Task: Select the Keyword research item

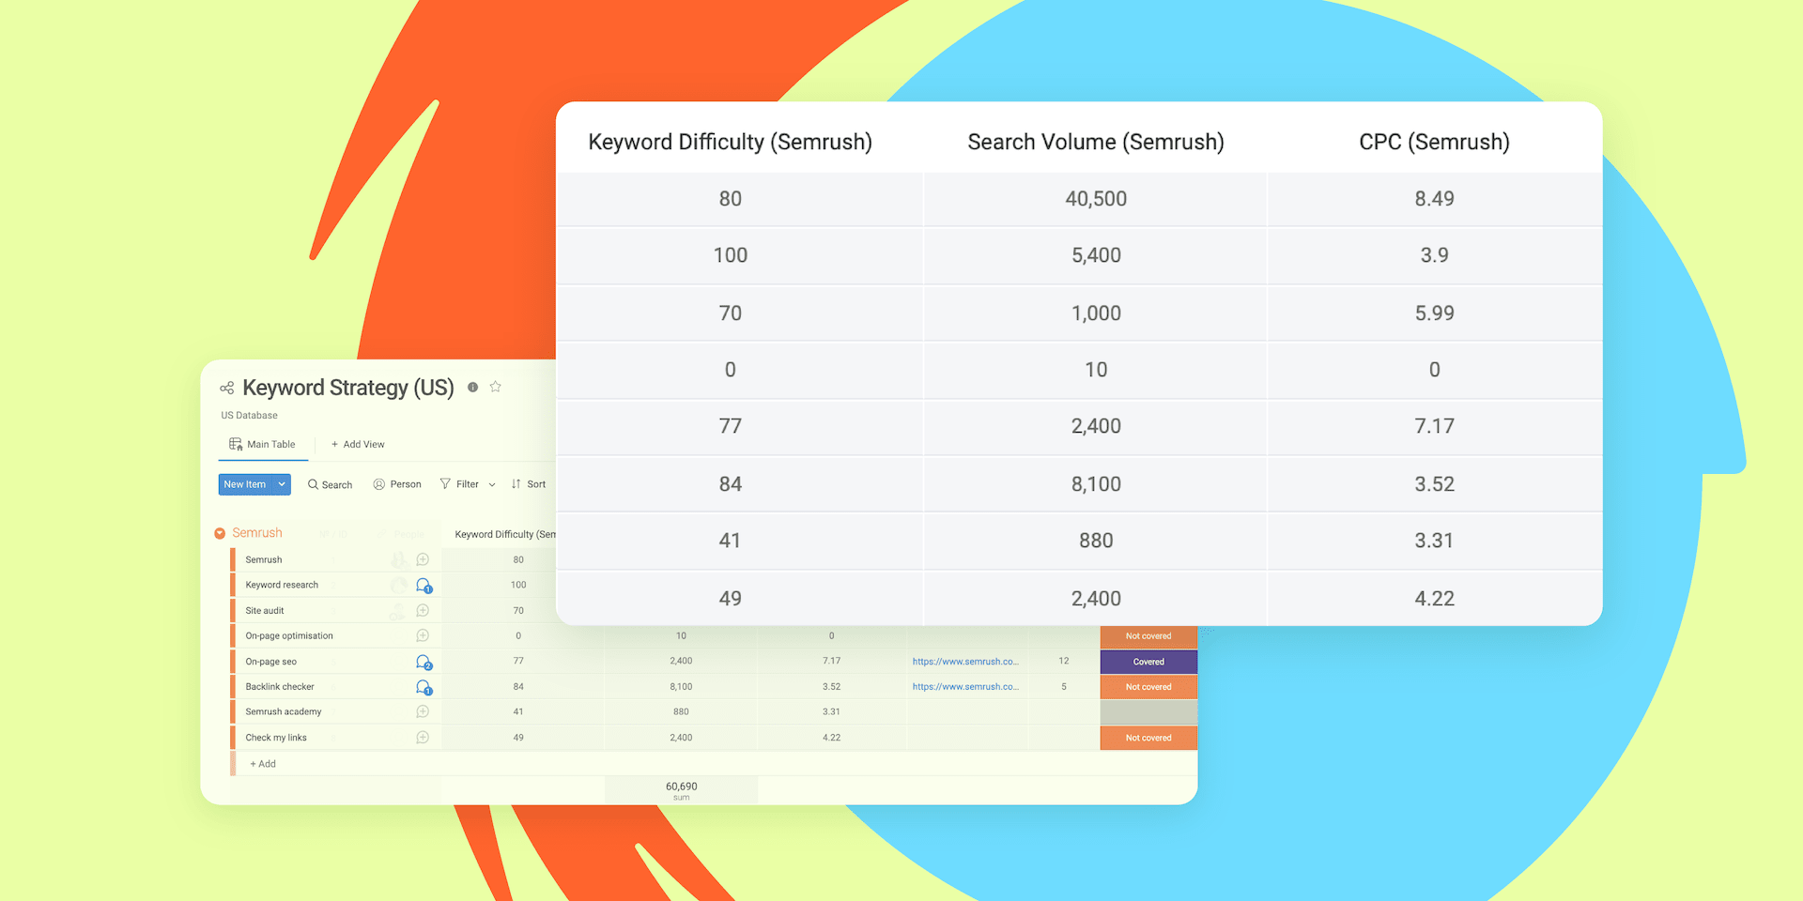Action: [282, 585]
